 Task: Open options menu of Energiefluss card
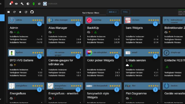(39, 90)
